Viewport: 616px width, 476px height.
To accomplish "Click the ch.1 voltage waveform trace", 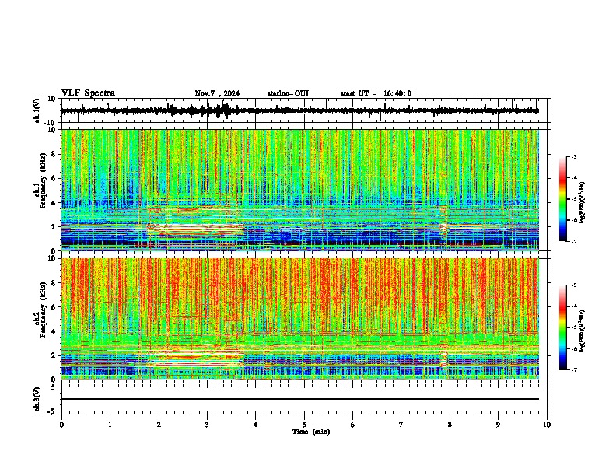I will click(x=300, y=110).
